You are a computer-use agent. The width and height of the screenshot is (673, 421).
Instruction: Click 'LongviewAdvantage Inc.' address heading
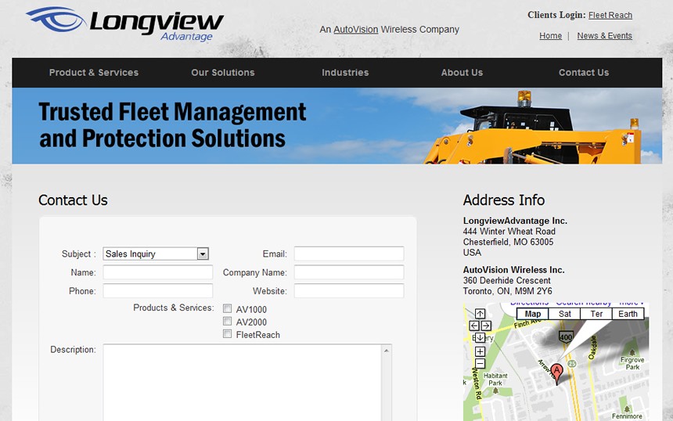515,221
